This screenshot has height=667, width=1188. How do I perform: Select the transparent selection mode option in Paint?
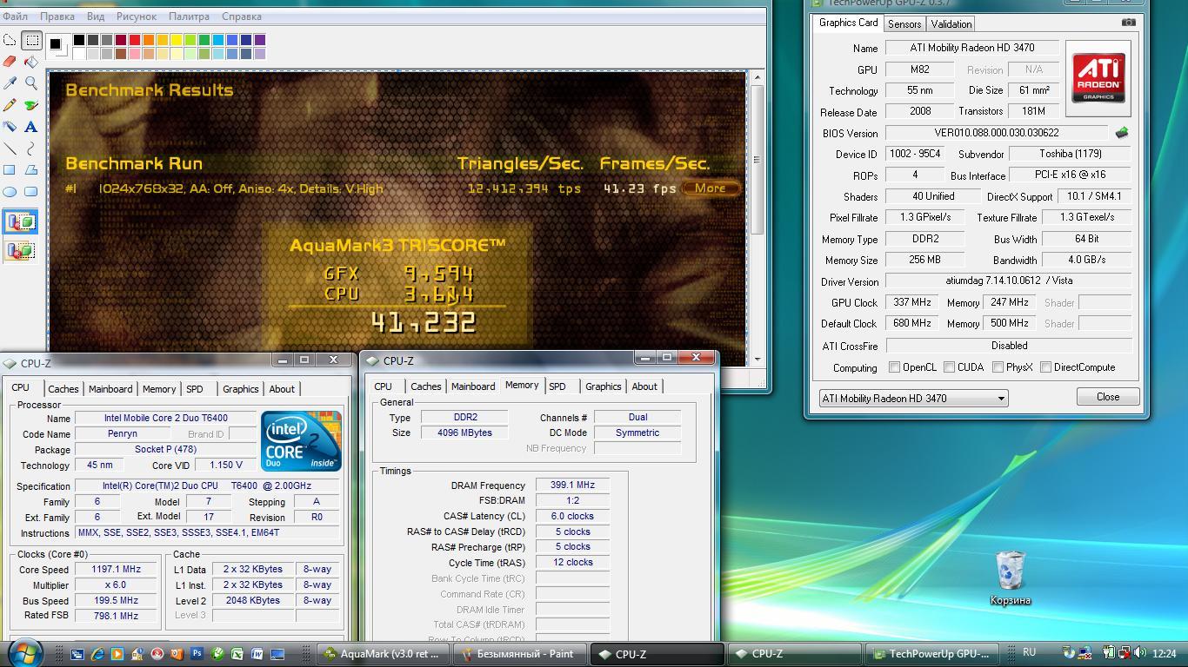[x=20, y=250]
